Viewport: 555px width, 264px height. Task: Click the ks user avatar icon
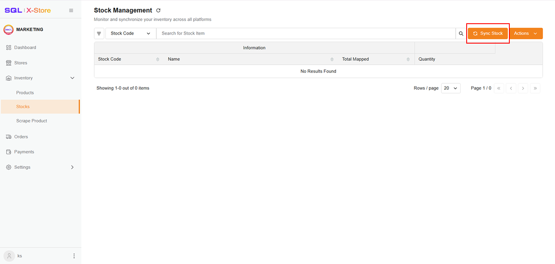click(9, 256)
